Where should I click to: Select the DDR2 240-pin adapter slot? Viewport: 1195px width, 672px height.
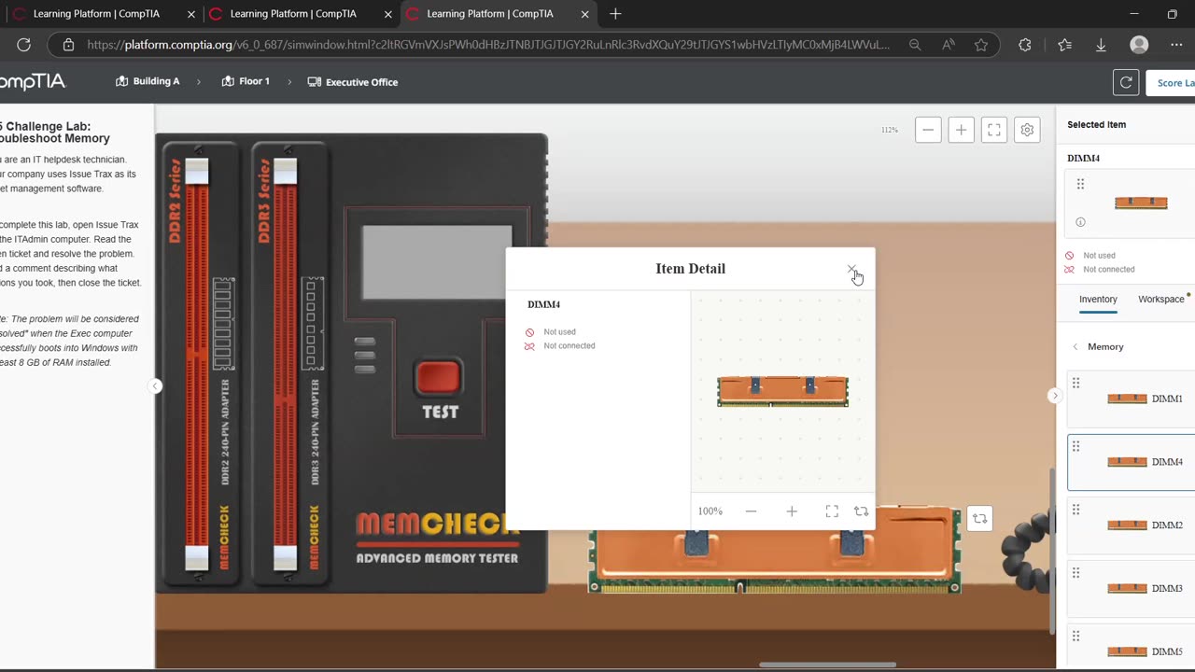[x=197, y=364]
